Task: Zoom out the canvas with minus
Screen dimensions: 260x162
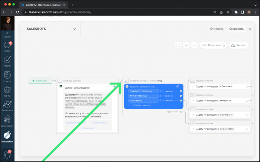Action: pos(195,45)
